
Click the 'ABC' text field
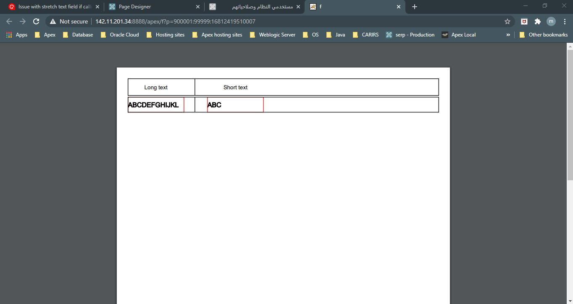pyautogui.click(x=235, y=105)
